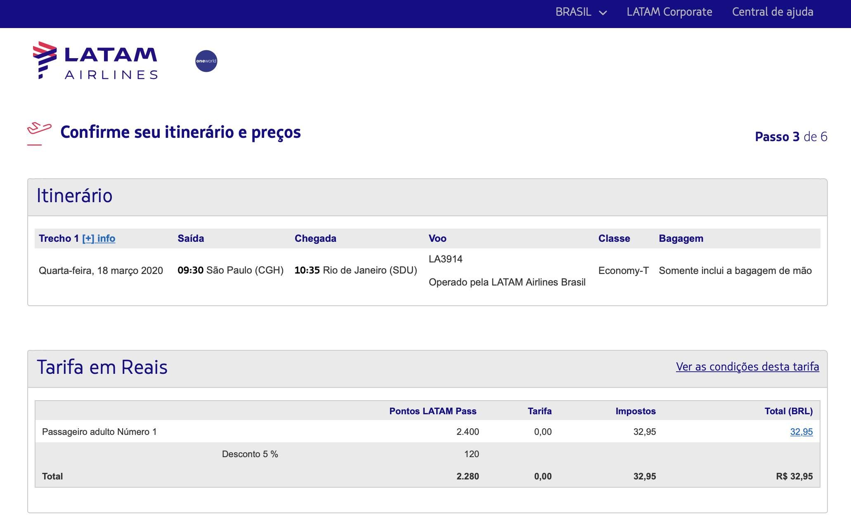Open 'Ver as condições desta tarifa' link
The width and height of the screenshot is (851, 524).
747,367
